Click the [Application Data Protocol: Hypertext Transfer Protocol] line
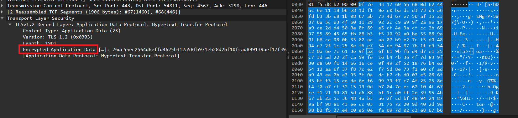Viewport: 518px width, 118px height. click(x=101, y=56)
